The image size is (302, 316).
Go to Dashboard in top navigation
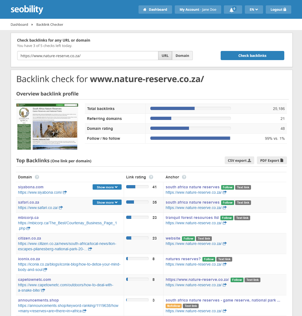155,9
